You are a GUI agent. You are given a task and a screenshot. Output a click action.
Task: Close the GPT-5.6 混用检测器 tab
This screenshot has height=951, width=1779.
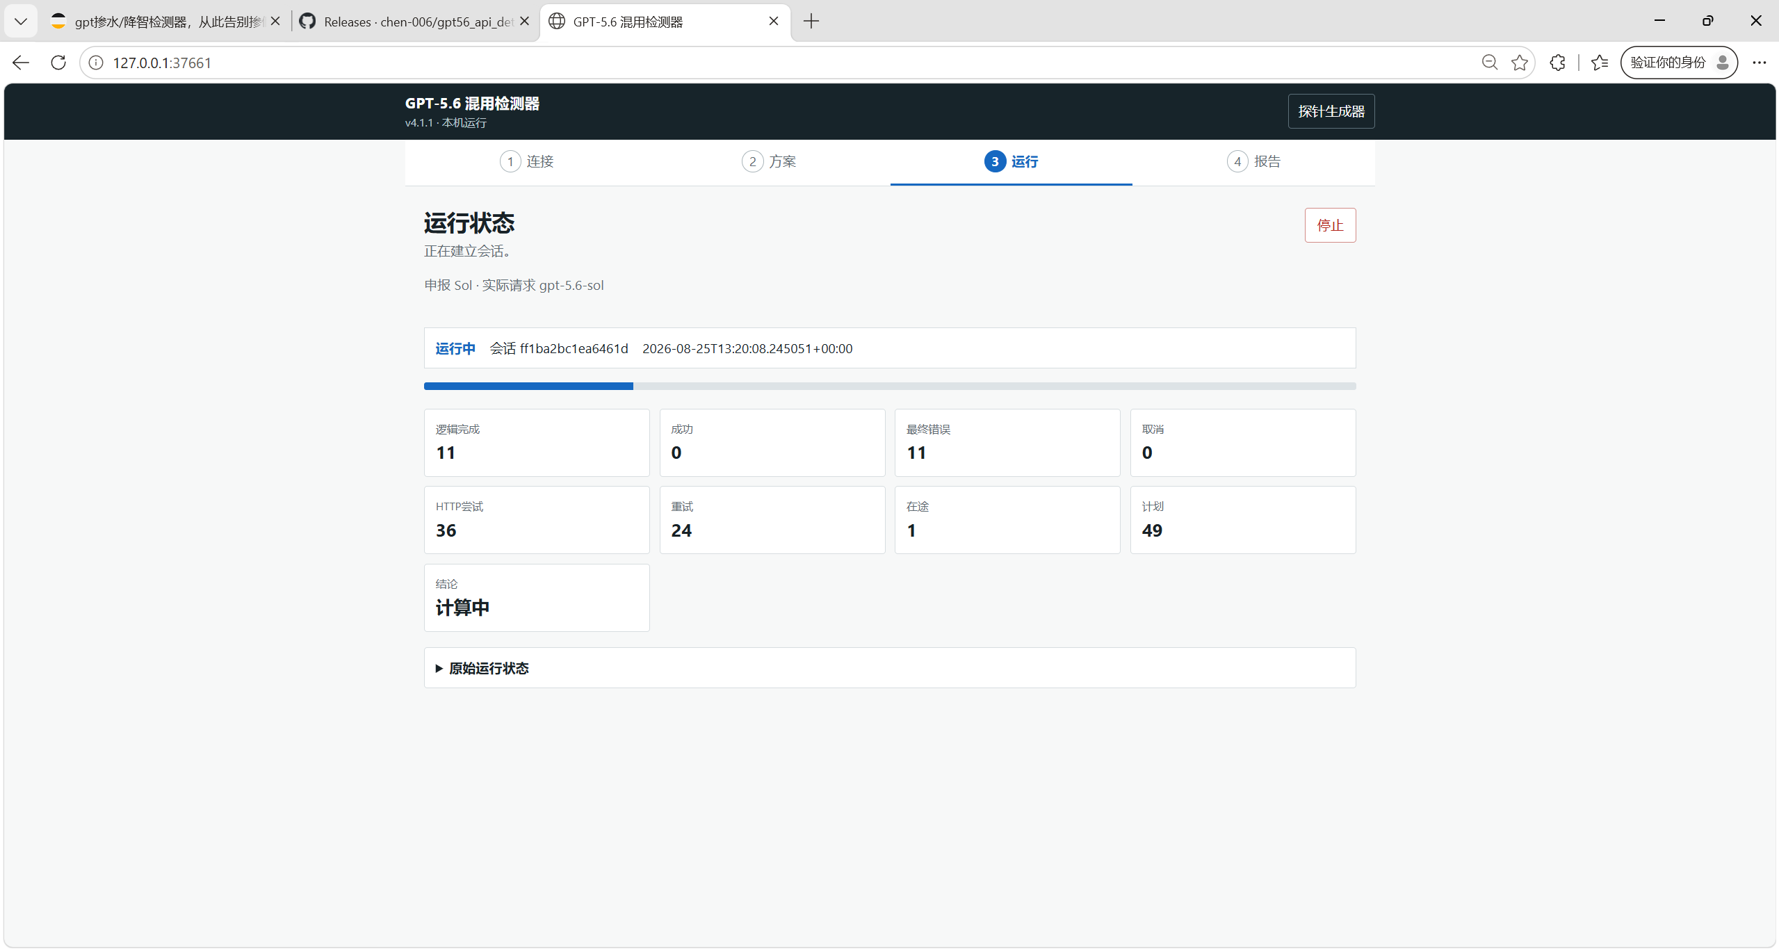click(774, 22)
